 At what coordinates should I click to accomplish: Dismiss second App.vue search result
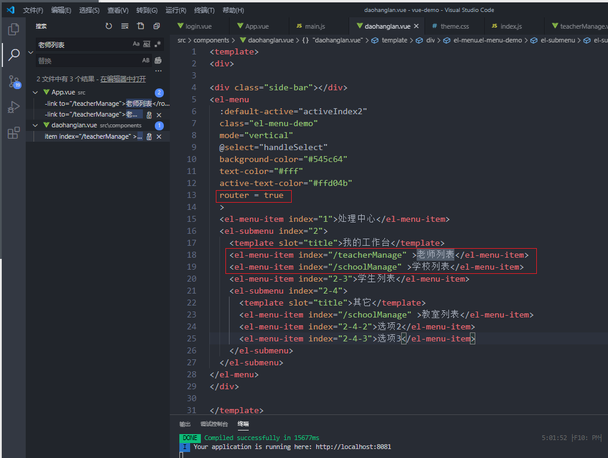158,115
